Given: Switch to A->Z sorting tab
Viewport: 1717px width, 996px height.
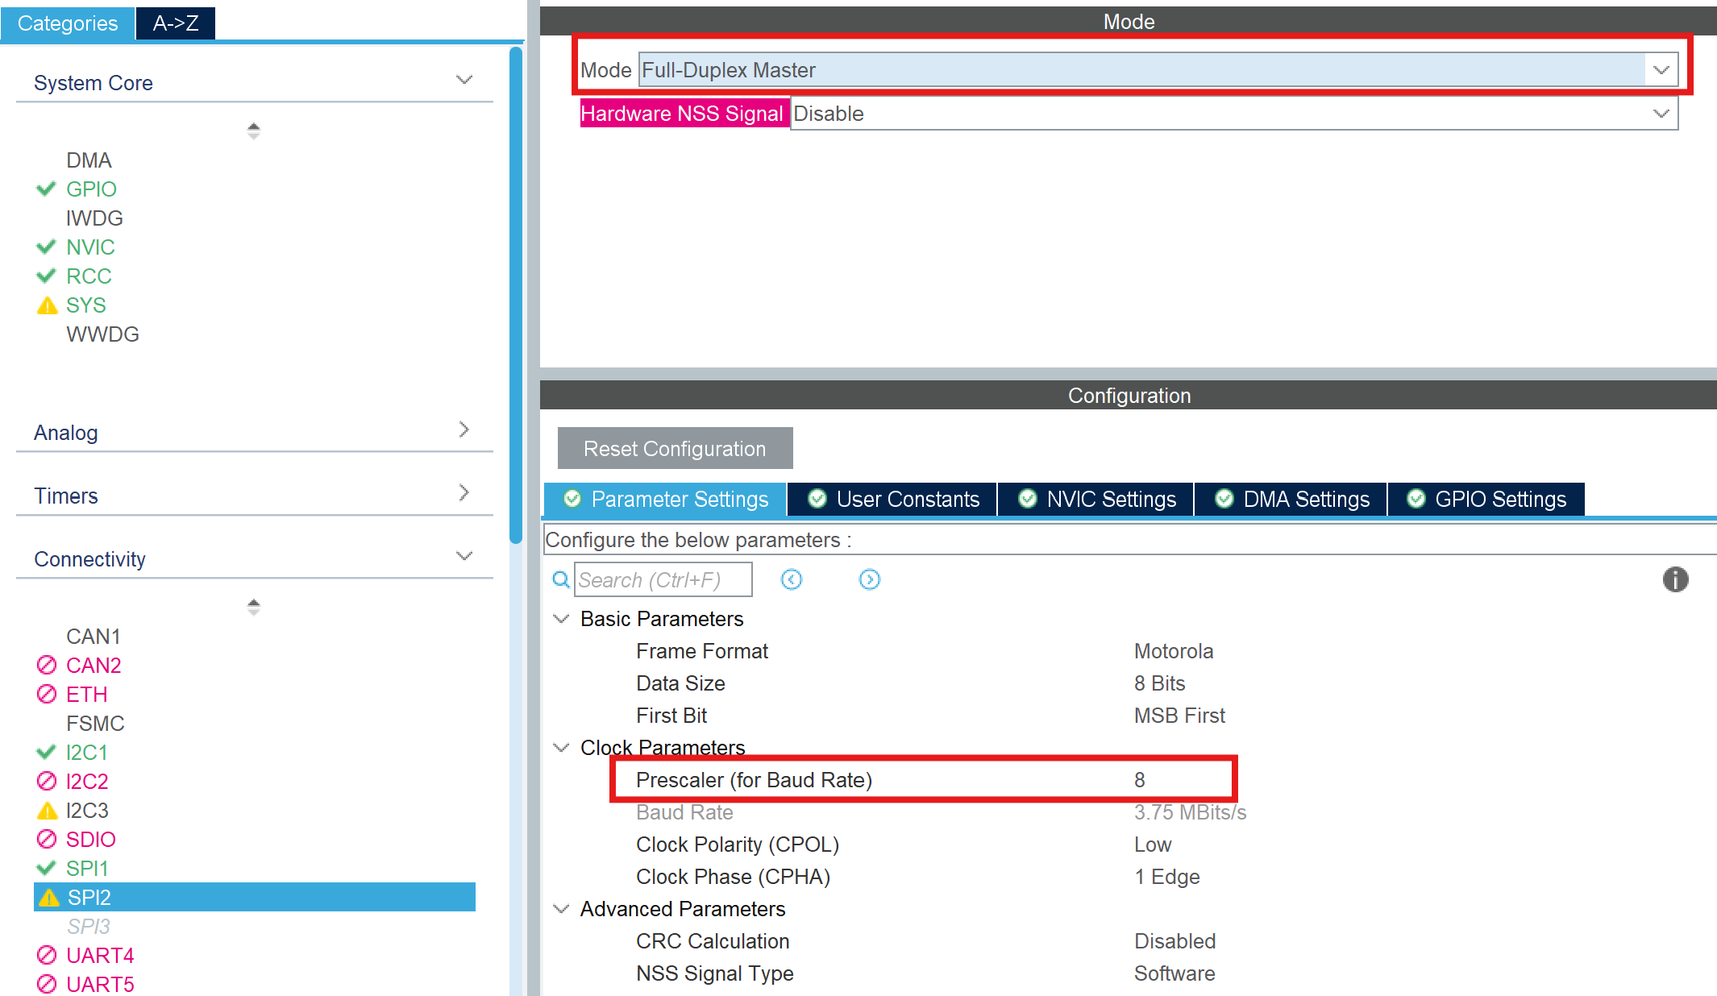Looking at the screenshot, I should coord(175,23).
